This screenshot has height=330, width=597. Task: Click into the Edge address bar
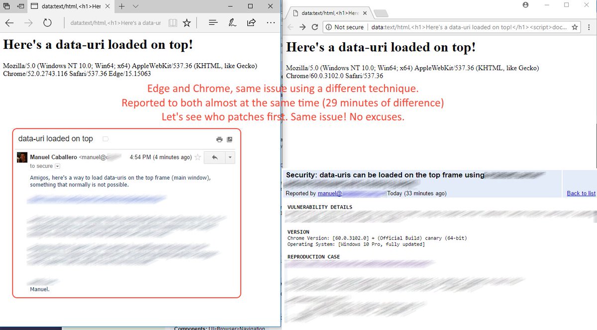115,23
